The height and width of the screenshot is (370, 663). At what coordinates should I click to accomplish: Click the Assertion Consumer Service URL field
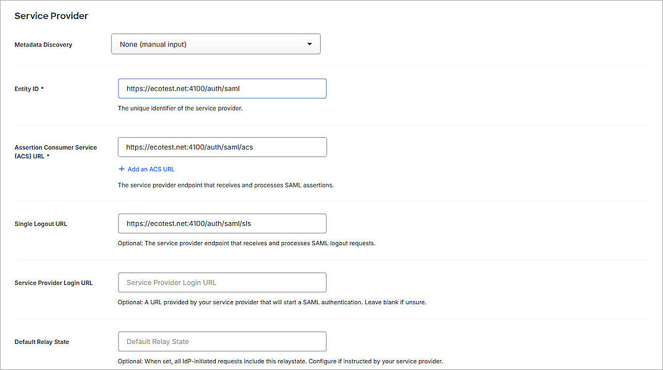tap(222, 147)
